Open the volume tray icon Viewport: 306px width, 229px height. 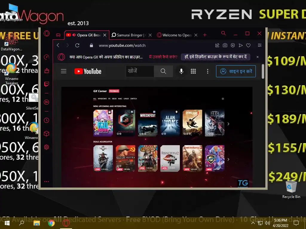[267, 223]
